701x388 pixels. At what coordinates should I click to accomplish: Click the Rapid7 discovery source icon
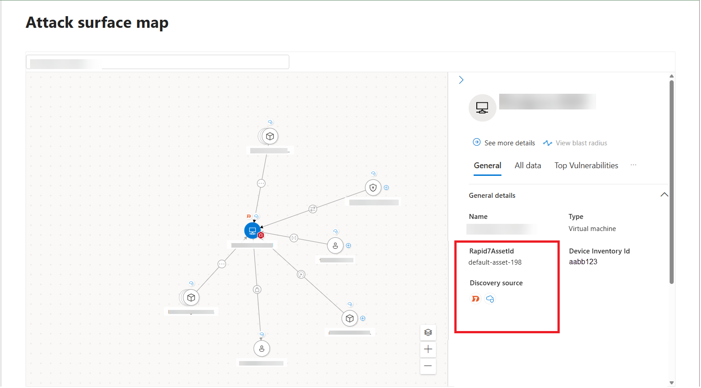click(475, 299)
